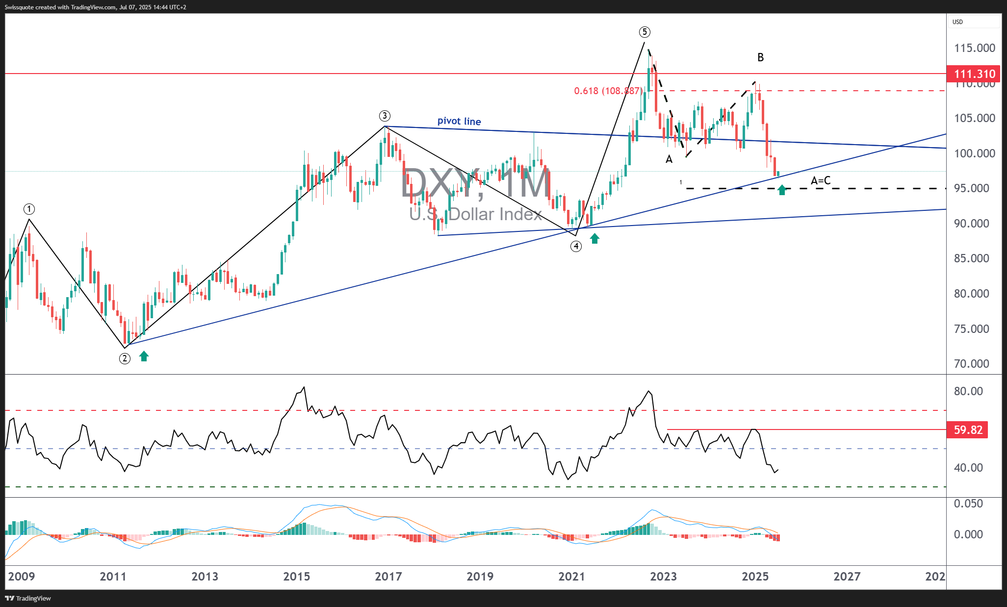The width and height of the screenshot is (1007, 607).
Task: Click the green arrow next to wave 2
Action: pos(144,356)
